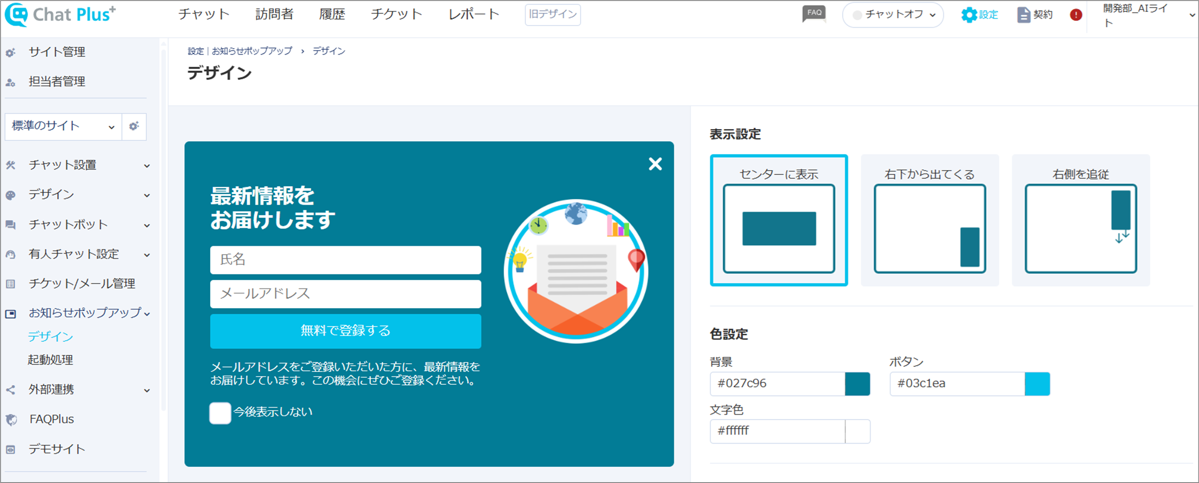Image resolution: width=1199 pixels, height=483 pixels.
Task: Open the レポート top tab
Action: pyautogui.click(x=474, y=14)
